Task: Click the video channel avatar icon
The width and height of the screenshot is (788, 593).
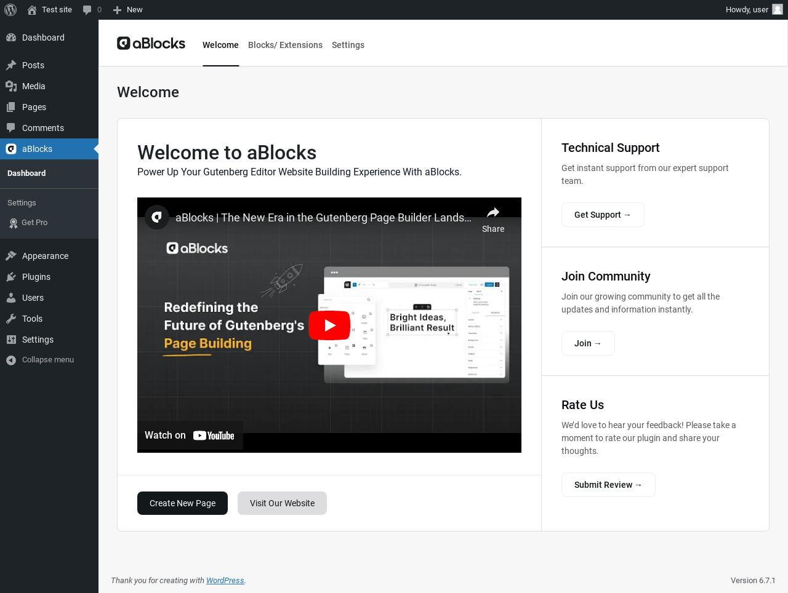Action: tap(157, 217)
